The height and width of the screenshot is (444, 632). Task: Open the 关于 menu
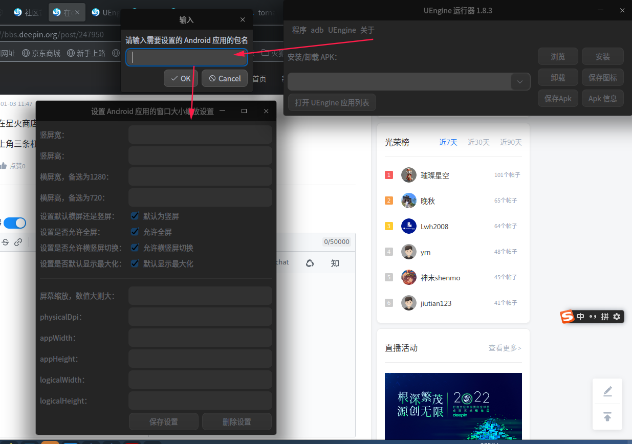click(367, 30)
